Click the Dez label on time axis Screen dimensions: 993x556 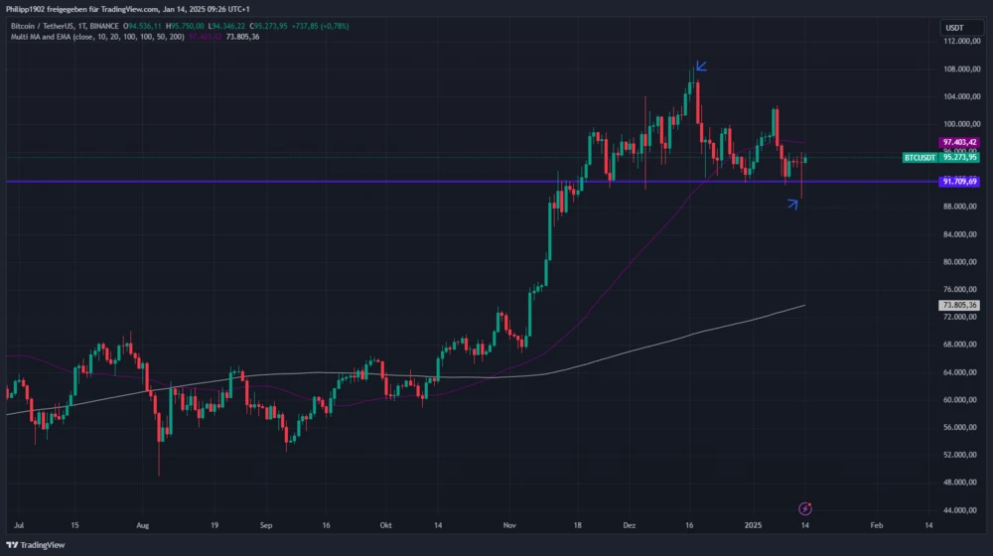[x=629, y=525]
